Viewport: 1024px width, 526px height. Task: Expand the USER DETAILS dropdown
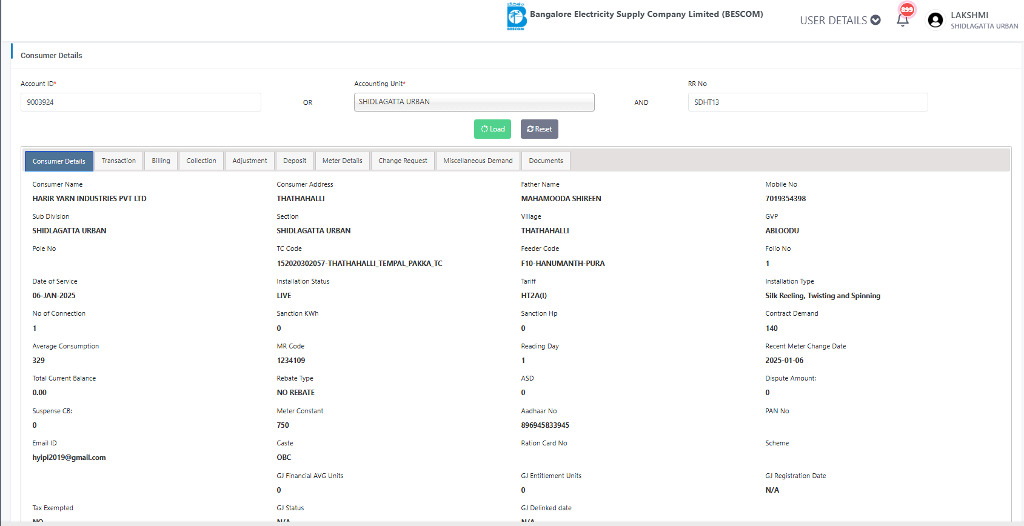coord(840,21)
